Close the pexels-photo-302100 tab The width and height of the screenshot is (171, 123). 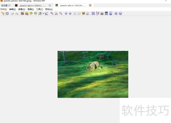click(90, 5)
